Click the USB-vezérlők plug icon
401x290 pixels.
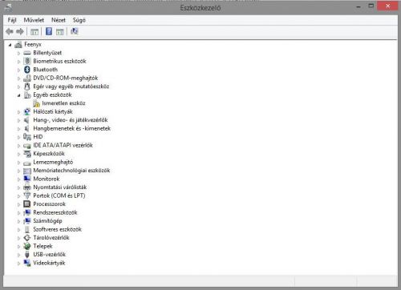(27, 255)
